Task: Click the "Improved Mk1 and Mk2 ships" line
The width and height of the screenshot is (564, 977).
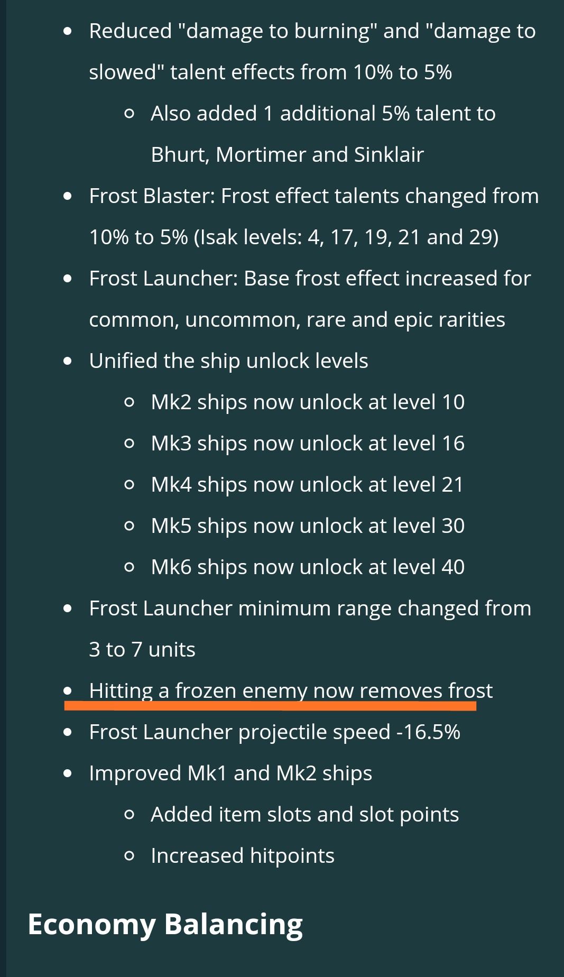Action: click(230, 773)
